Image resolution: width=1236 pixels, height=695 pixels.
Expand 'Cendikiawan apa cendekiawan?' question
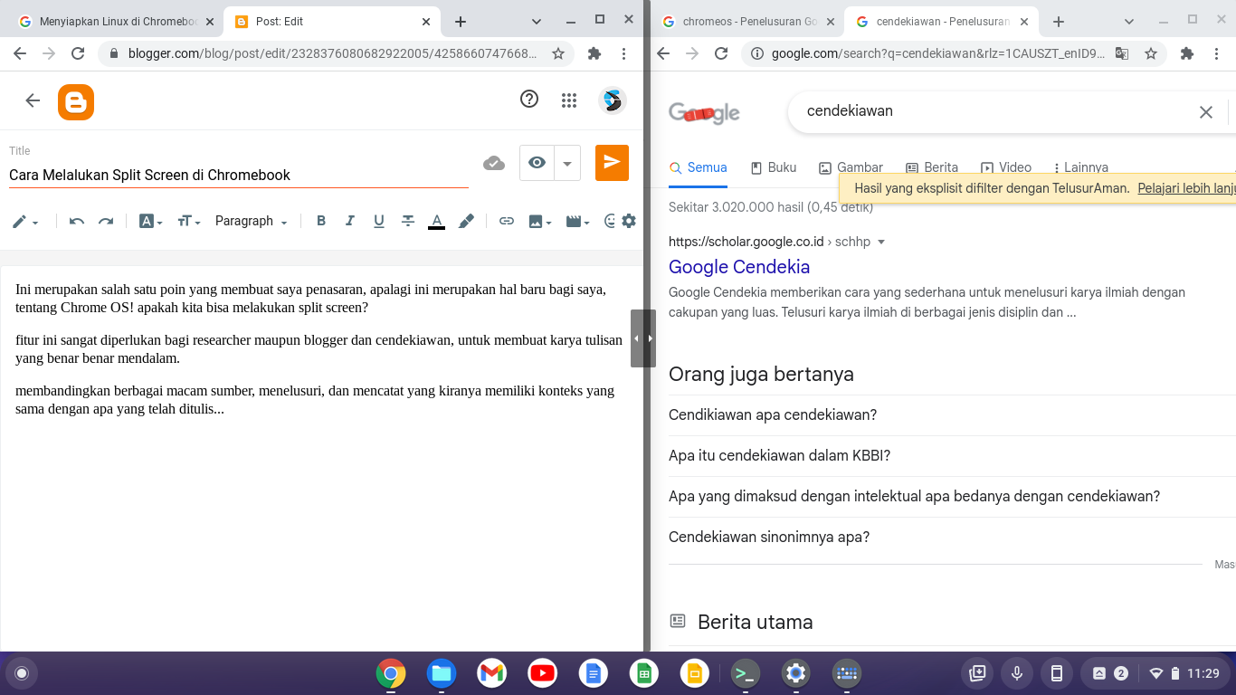pos(952,415)
